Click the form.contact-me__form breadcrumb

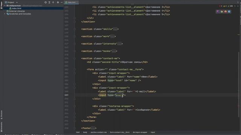point(120,132)
